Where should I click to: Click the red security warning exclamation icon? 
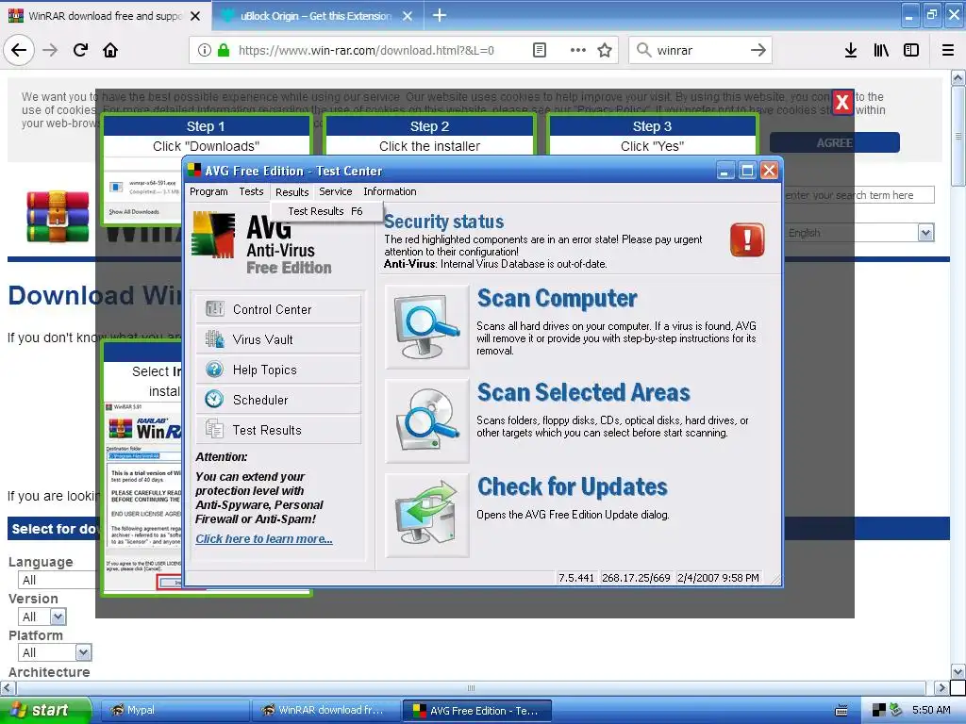point(747,239)
